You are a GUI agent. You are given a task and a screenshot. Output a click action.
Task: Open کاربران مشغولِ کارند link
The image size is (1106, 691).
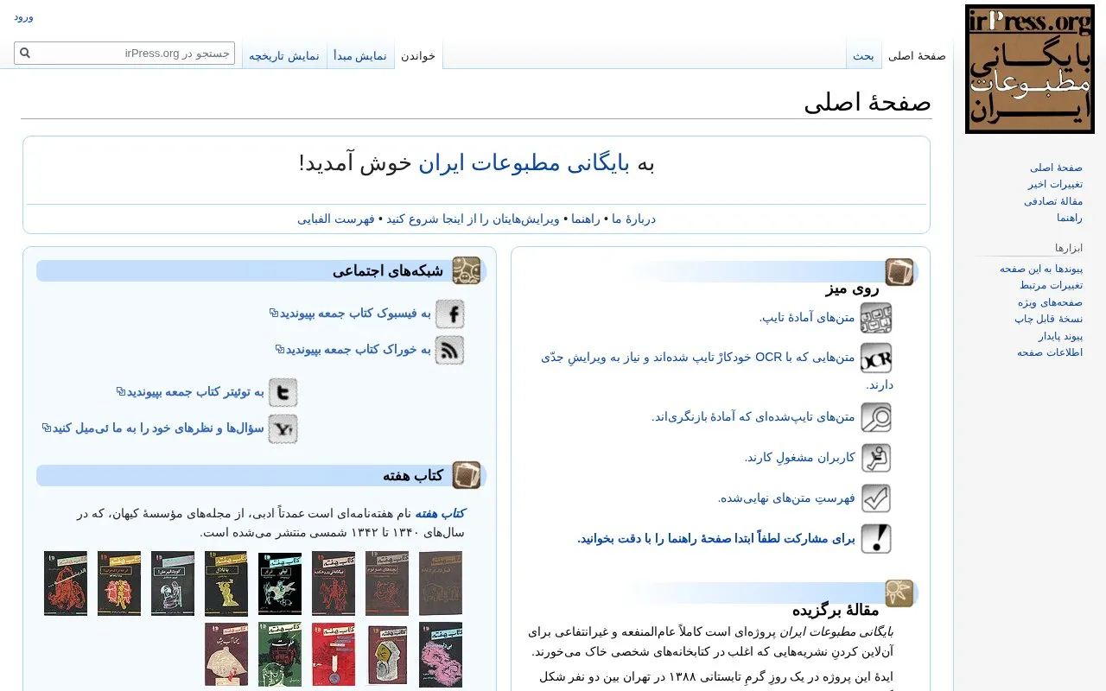click(800, 458)
